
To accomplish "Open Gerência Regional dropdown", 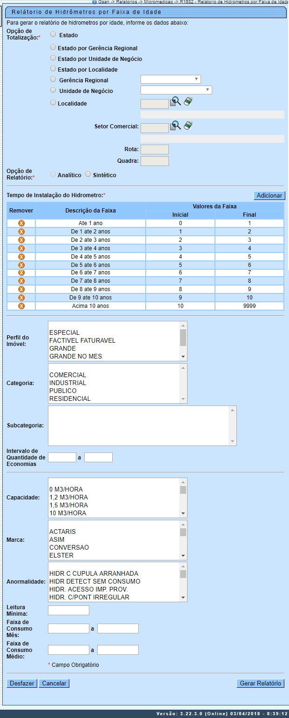I will (171, 79).
